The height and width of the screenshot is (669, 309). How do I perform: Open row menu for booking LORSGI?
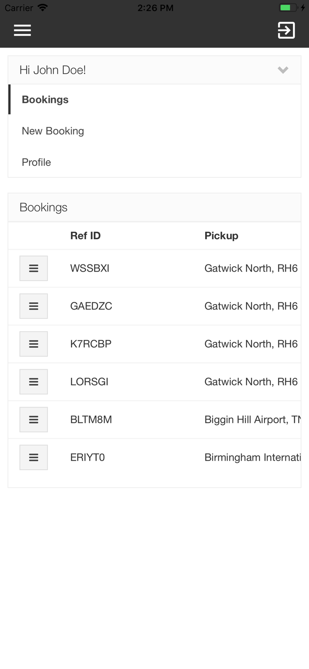coord(33,382)
